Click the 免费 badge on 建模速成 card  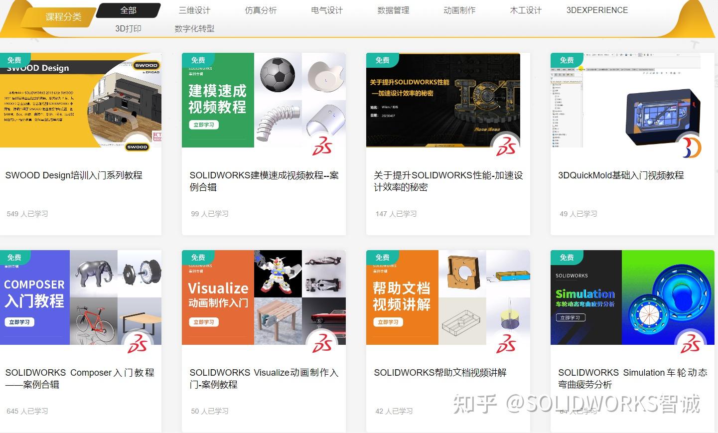click(198, 60)
